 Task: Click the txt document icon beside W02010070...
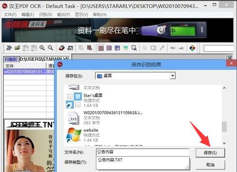tap(73, 118)
